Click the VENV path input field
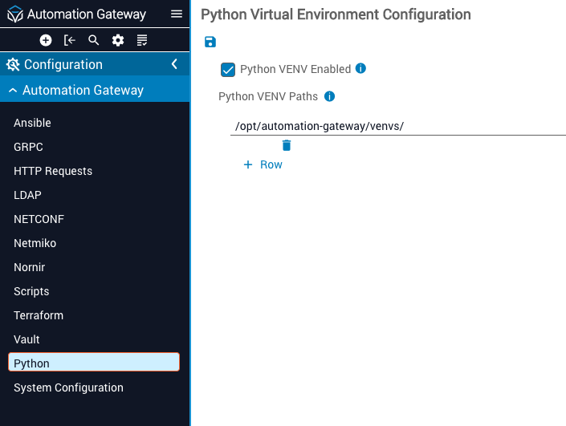This screenshot has width=566, height=426. point(397,126)
